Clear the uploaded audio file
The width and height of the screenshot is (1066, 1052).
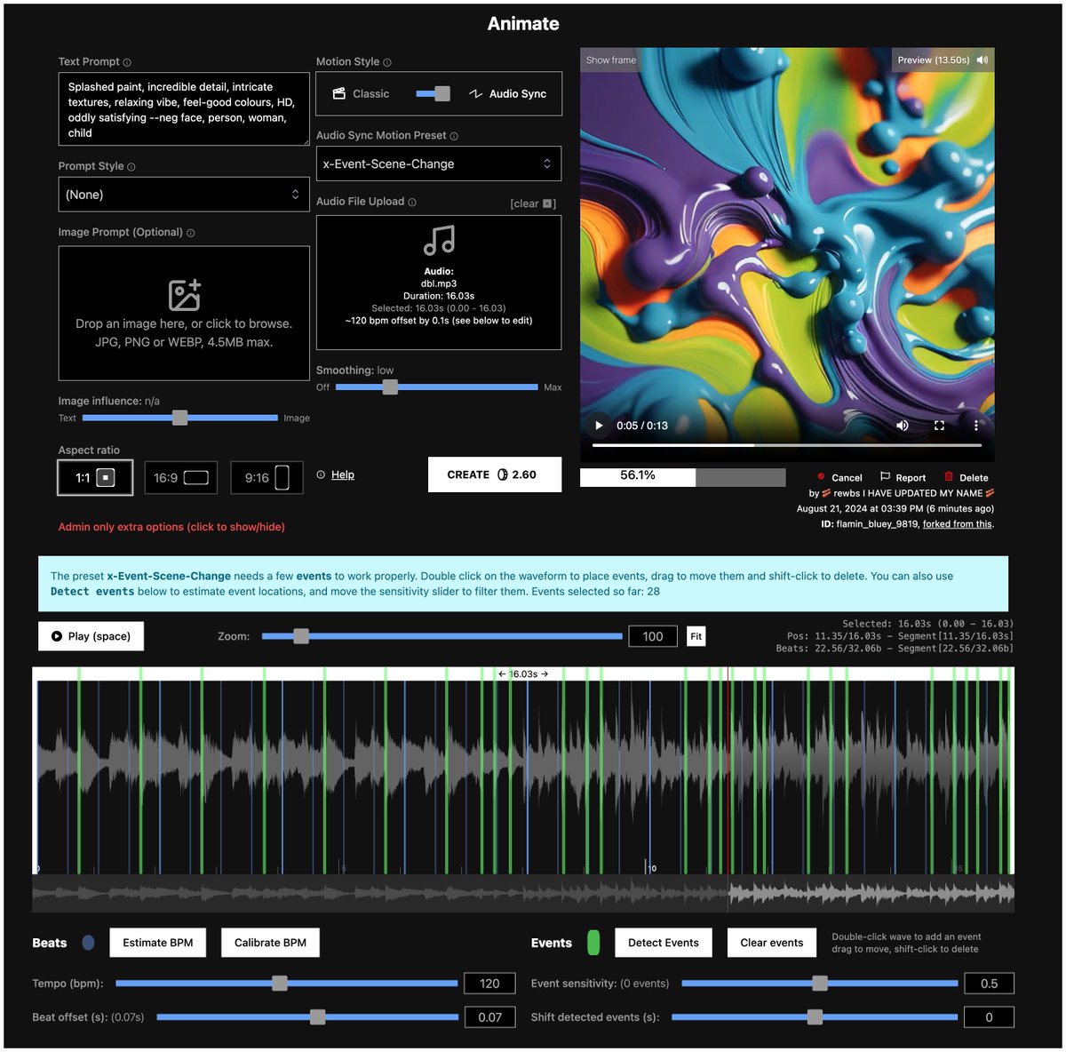[533, 203]
